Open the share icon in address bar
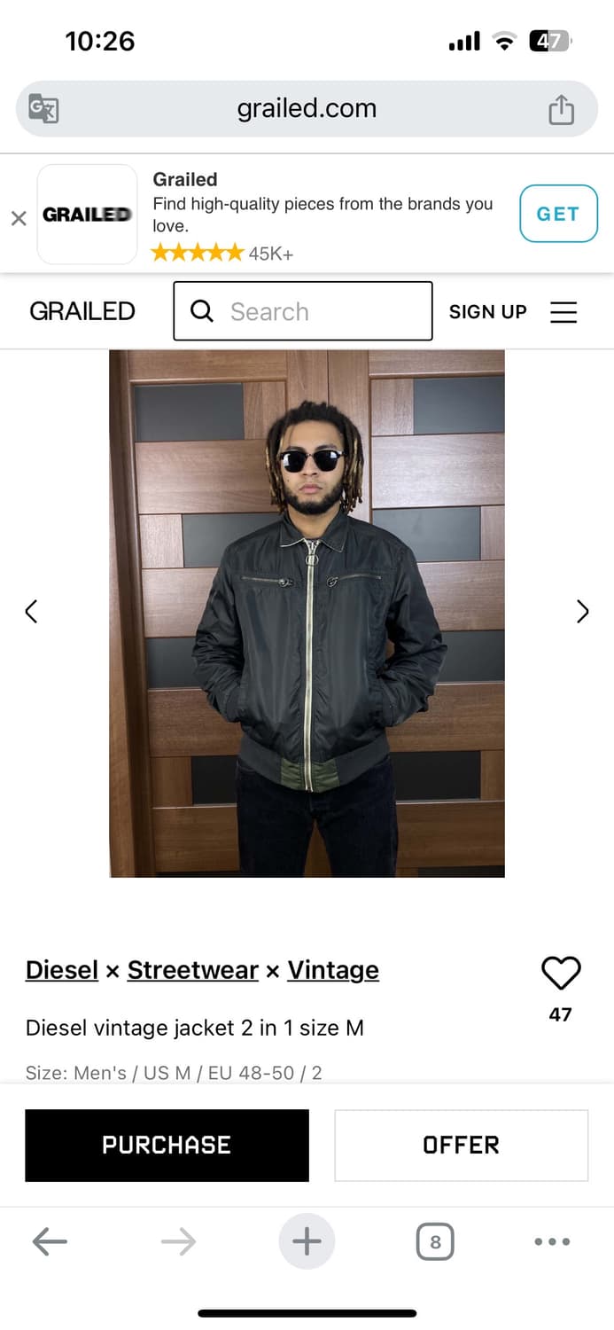 coord(561,109)
